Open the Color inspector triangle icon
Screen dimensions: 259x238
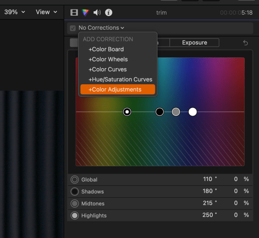pos(85,13)
